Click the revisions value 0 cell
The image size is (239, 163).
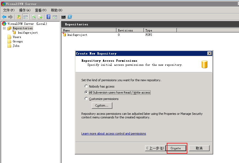point(119,35)
